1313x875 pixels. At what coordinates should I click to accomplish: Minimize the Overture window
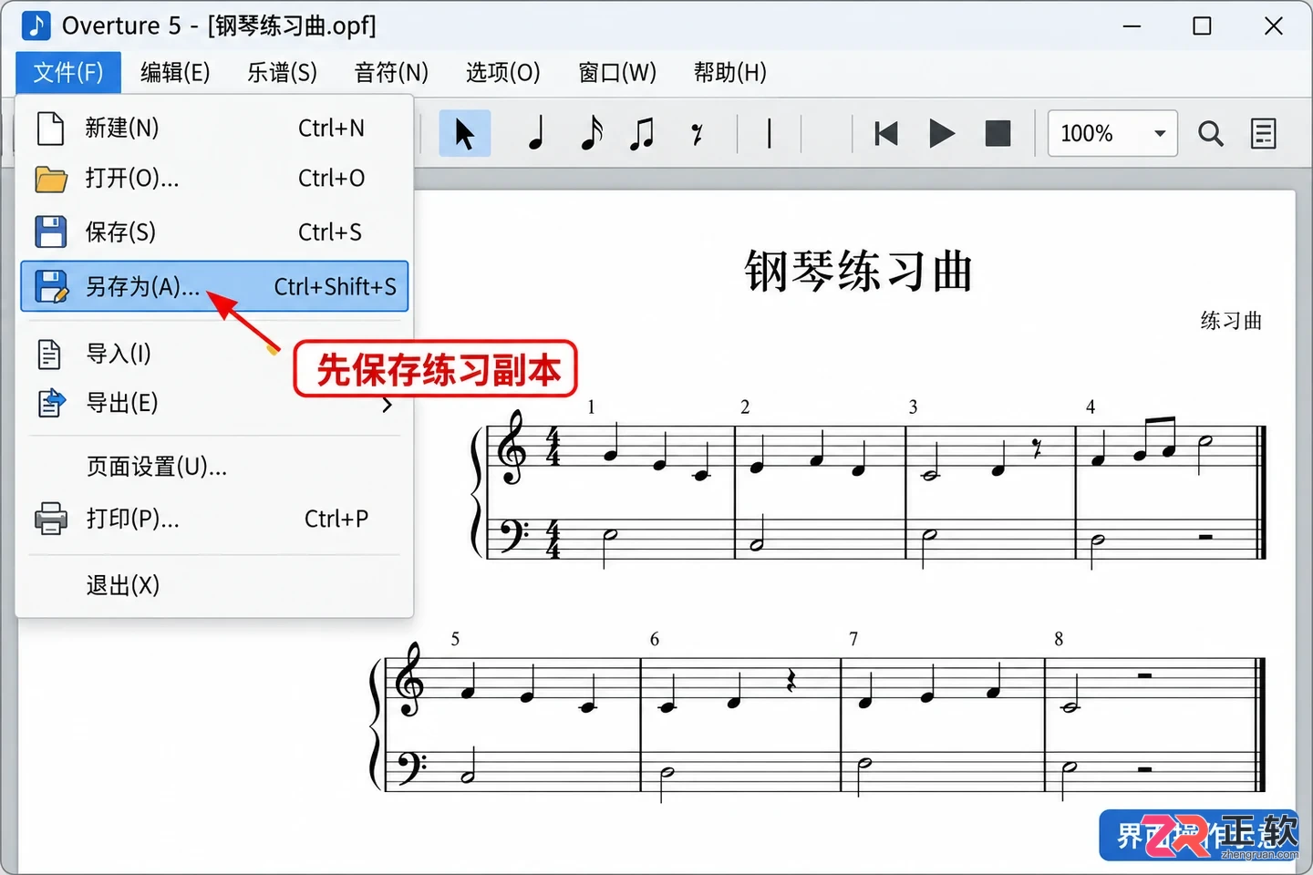tap(1132, 26)
